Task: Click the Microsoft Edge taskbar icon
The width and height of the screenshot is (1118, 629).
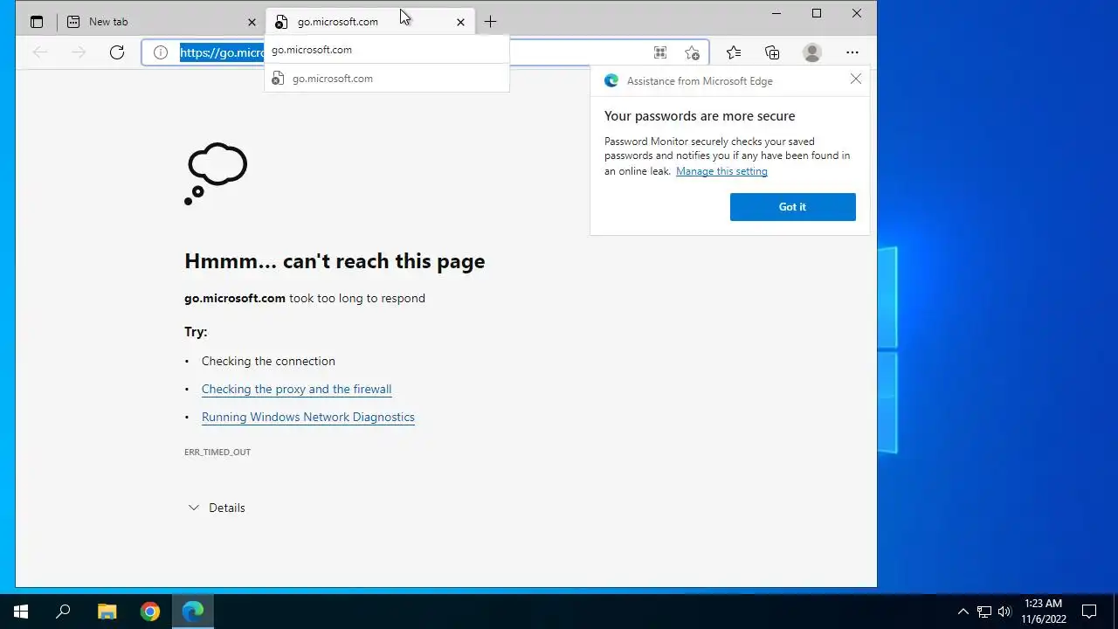Action: point(193,612)
